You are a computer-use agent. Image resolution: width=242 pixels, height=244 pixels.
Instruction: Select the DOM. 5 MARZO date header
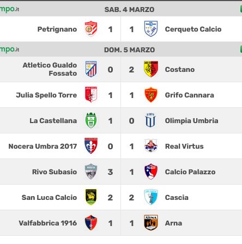click(x=129, y=50)
